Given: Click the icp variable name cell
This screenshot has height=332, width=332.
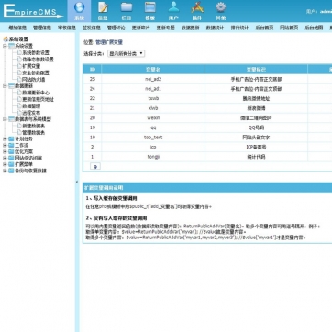Looking at the screenshot, I should [x=153, y=147].
